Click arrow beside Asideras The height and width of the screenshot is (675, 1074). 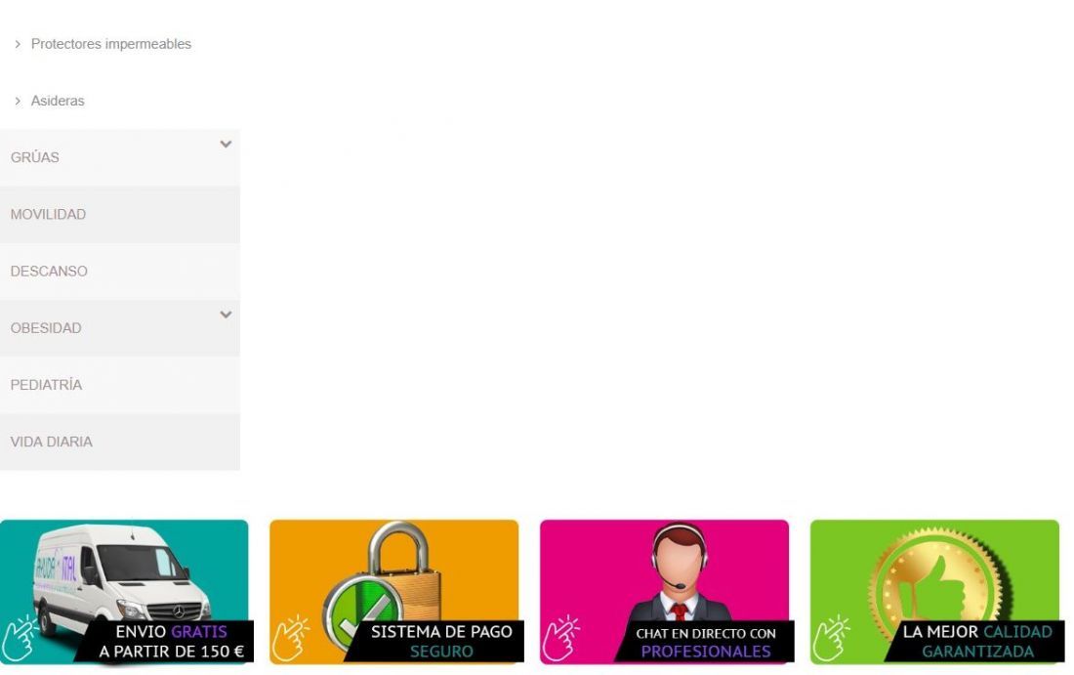pyautogui.click(x=18, y=101)
